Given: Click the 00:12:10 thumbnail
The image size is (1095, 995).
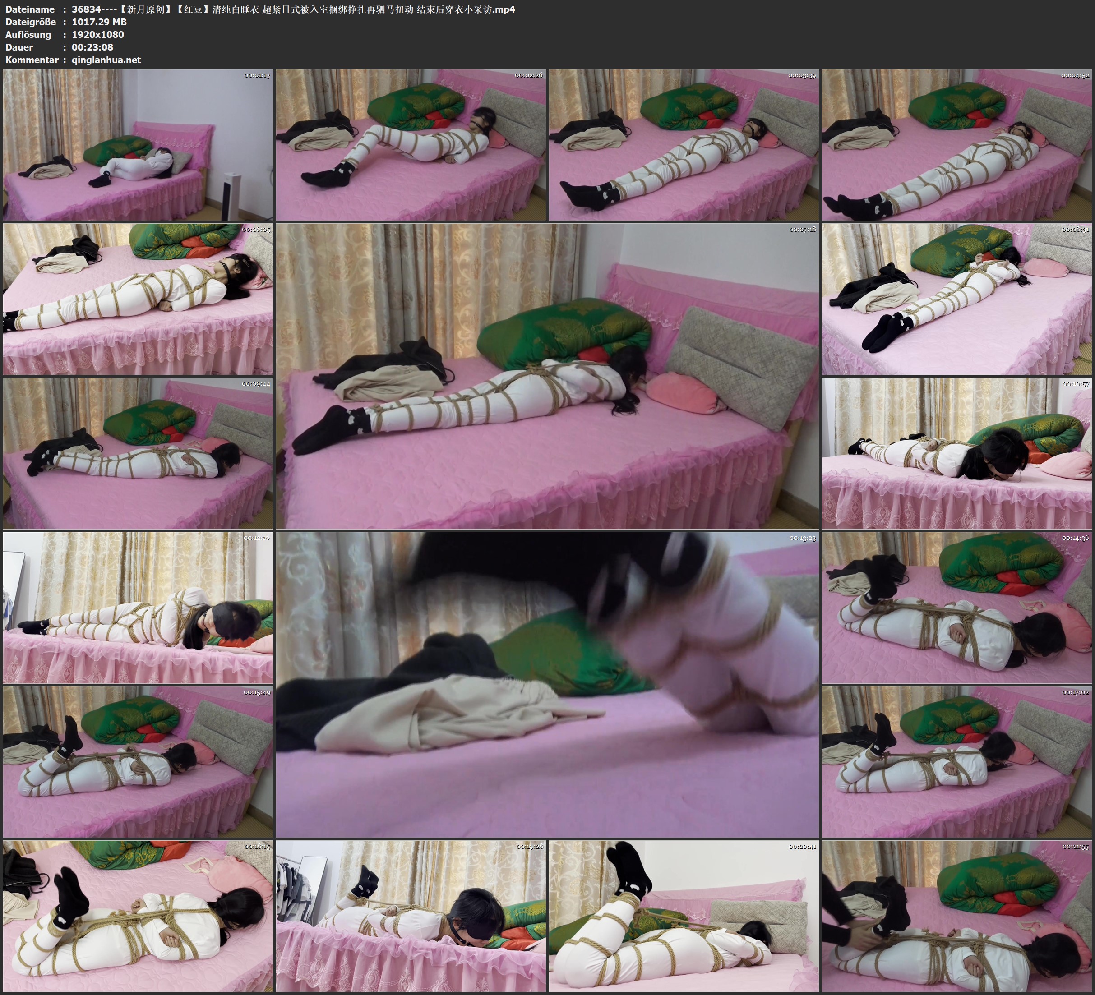Looking at the screenshot, I should 138,608.
